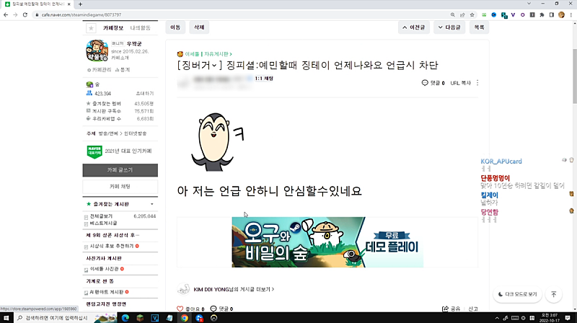Open the three-dot more options menu of post

tap(477, 83)
